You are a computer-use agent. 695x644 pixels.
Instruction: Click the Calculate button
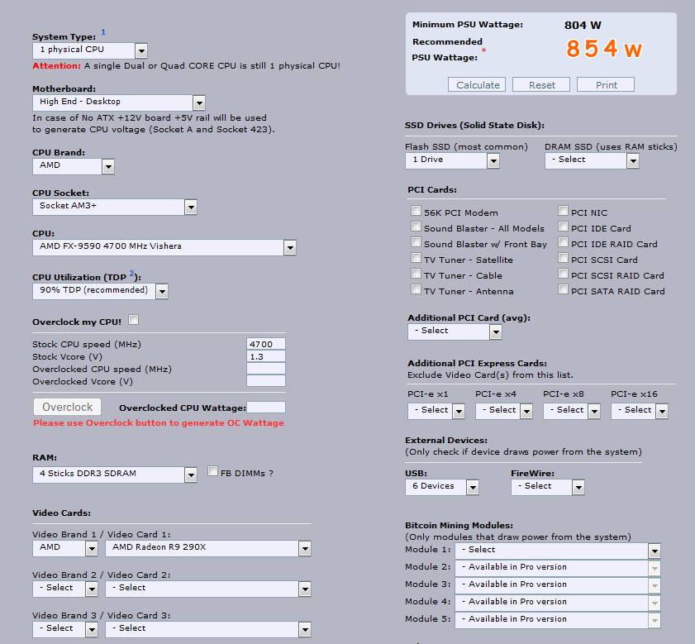click(x=477, y=84)
